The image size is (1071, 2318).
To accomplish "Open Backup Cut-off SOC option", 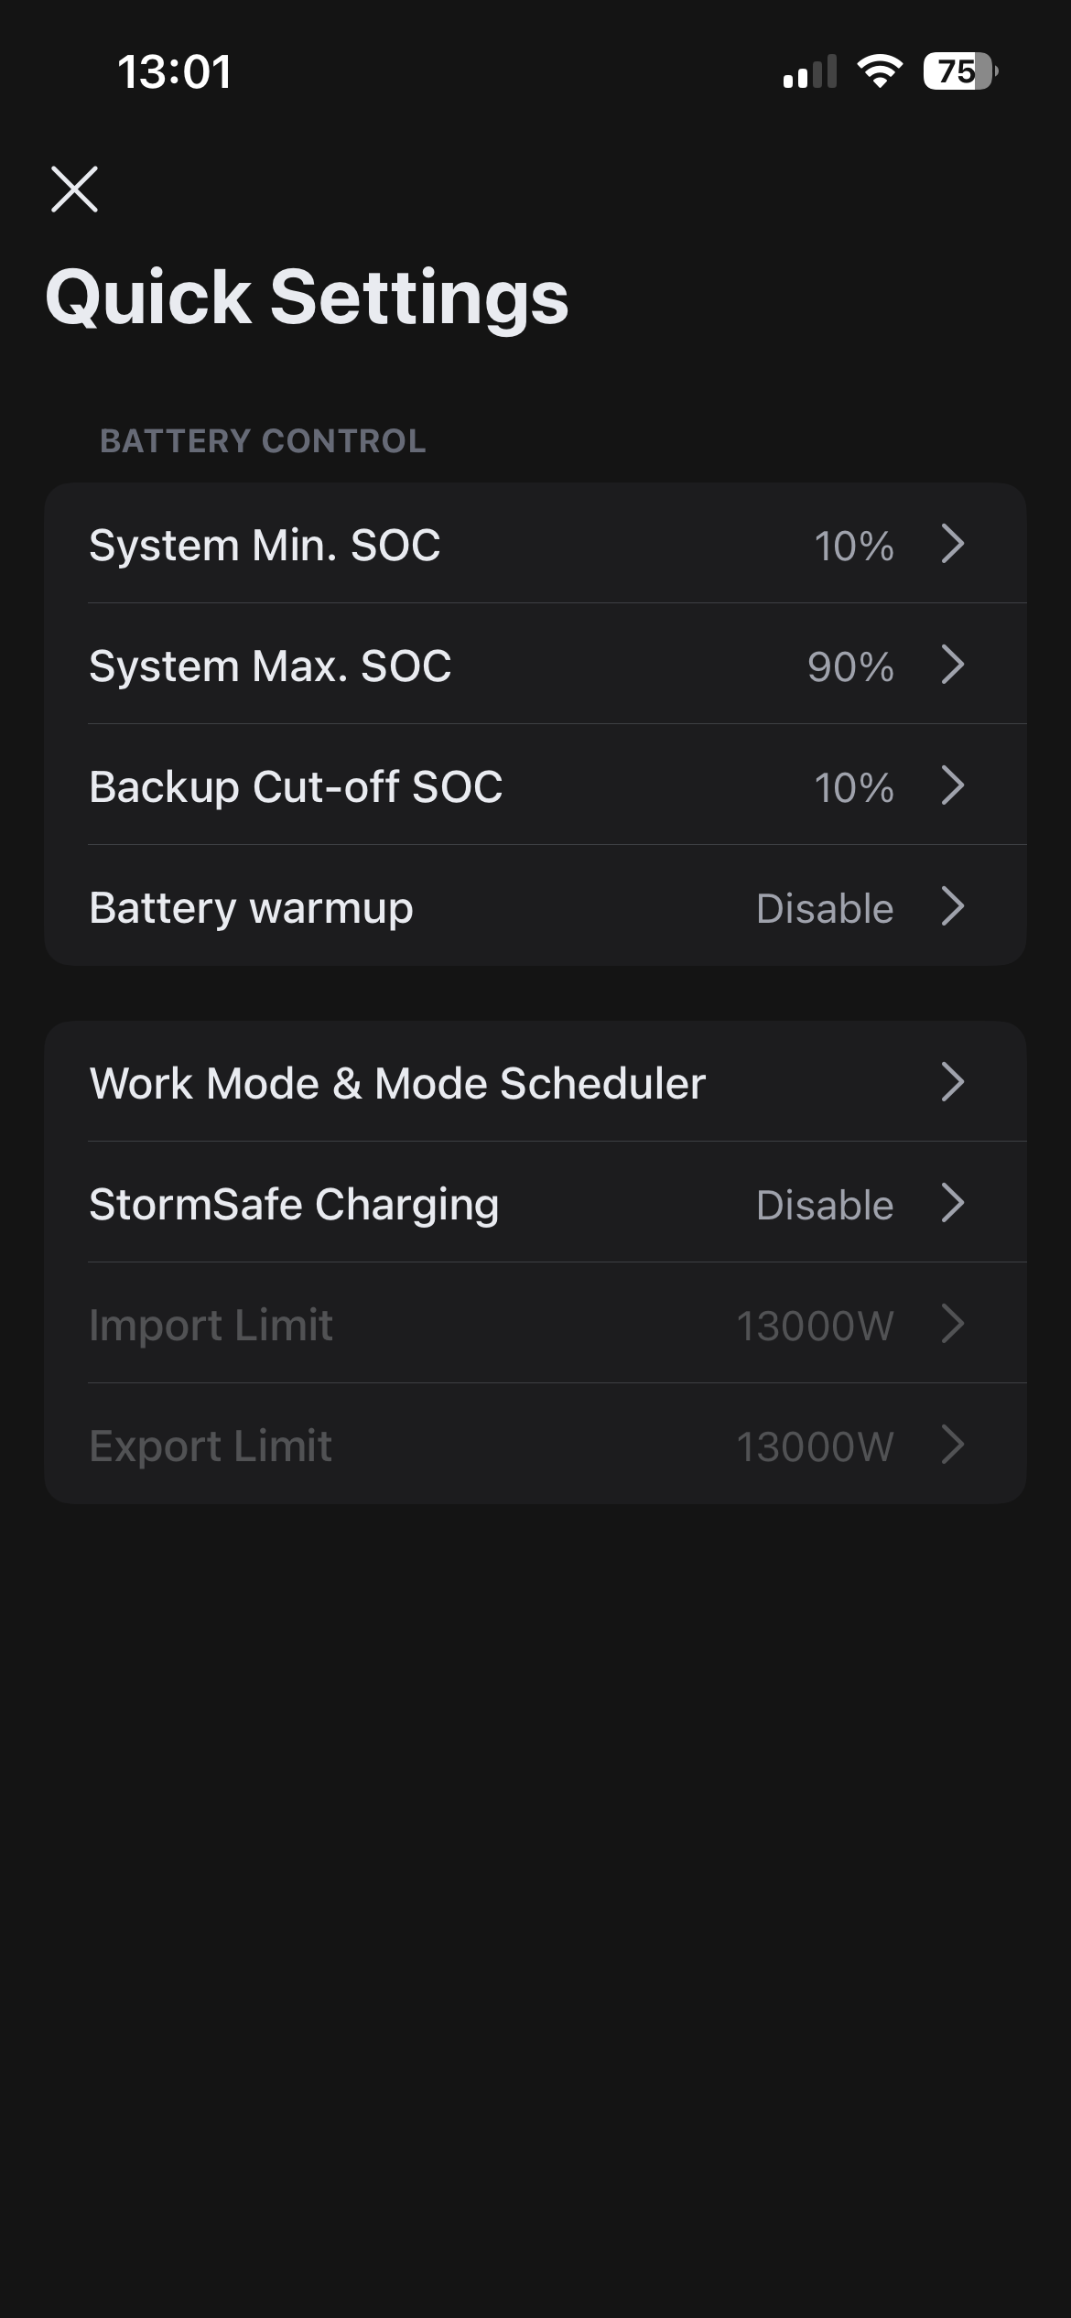I will point(535,785).
